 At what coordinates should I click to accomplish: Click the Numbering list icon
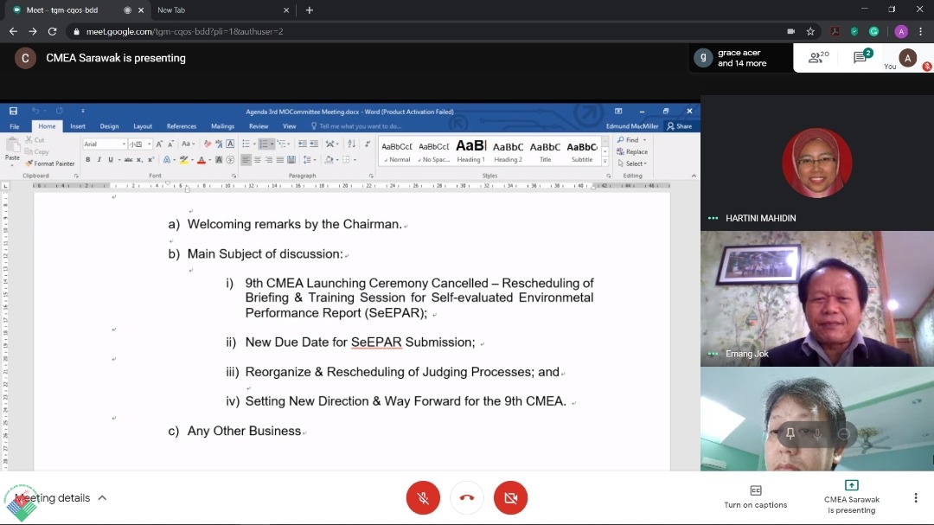pyautogui.click(x=264, y=144)
